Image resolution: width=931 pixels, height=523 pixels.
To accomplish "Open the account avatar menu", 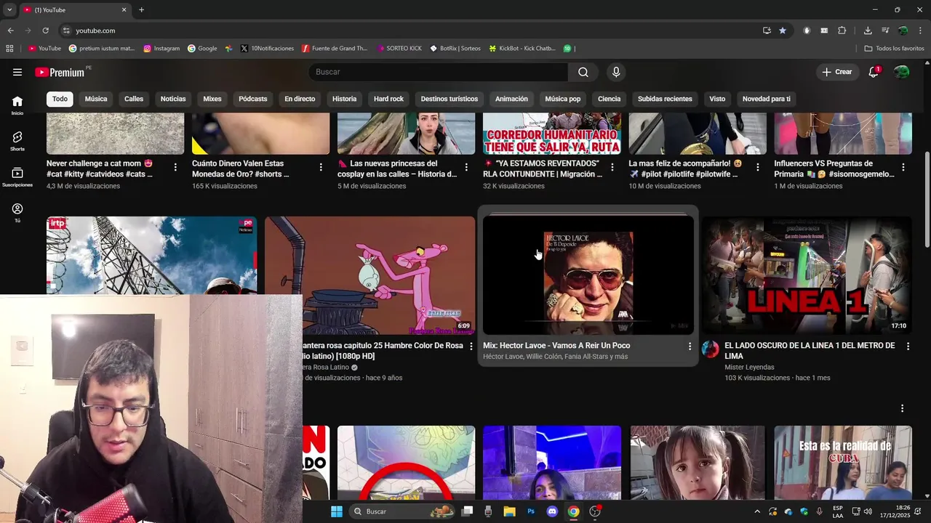I will [901, 72].
